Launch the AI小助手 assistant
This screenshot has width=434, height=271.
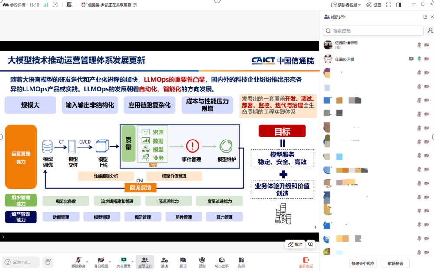pos(222,261)
